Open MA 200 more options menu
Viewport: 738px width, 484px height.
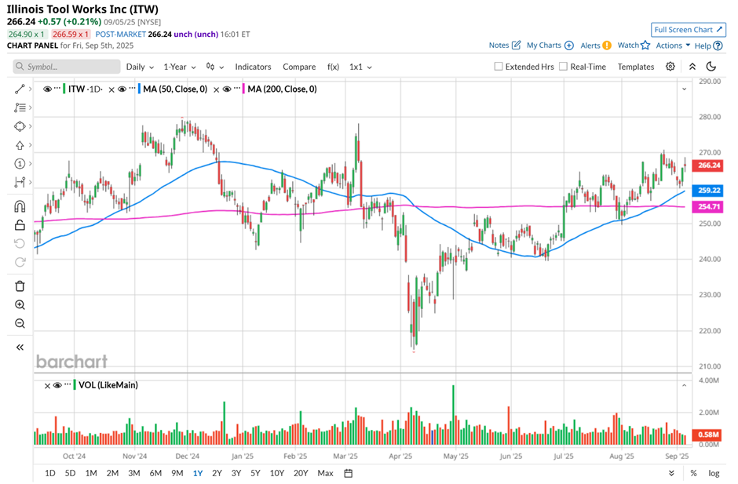pos(237,89)
